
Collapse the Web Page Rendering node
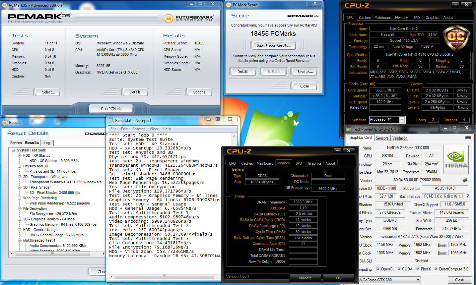pos(20,198)
